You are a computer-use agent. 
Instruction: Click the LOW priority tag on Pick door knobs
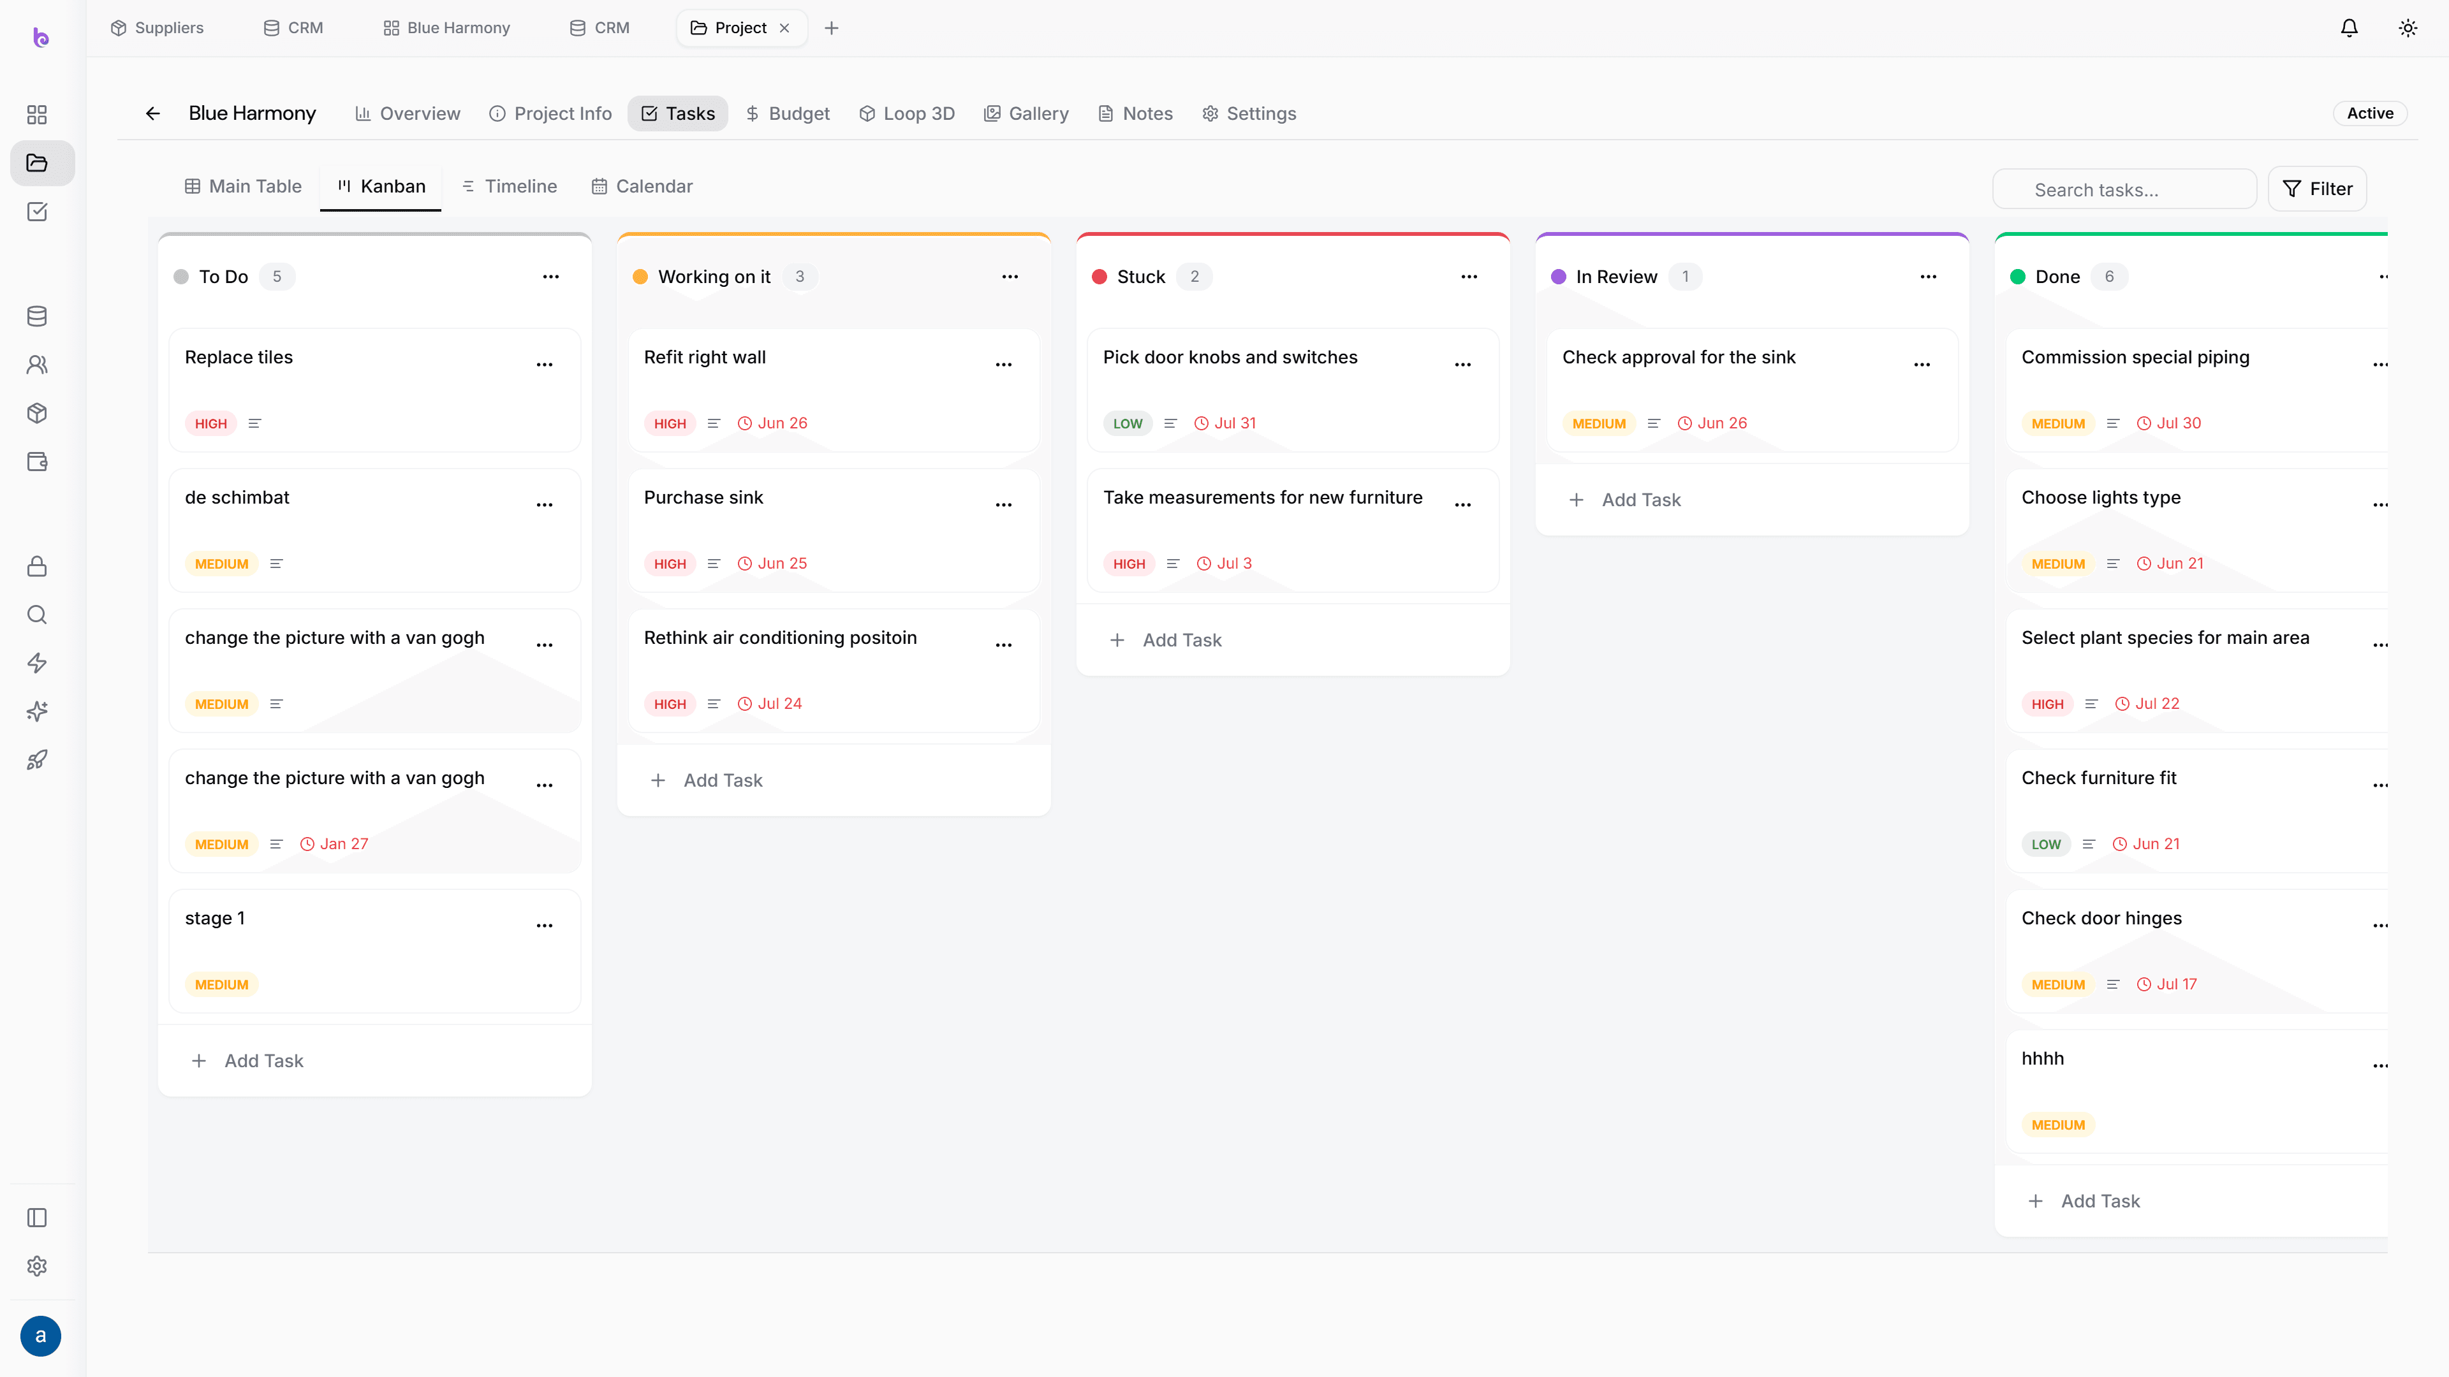pyautogui.click(x=1128, y=424)
